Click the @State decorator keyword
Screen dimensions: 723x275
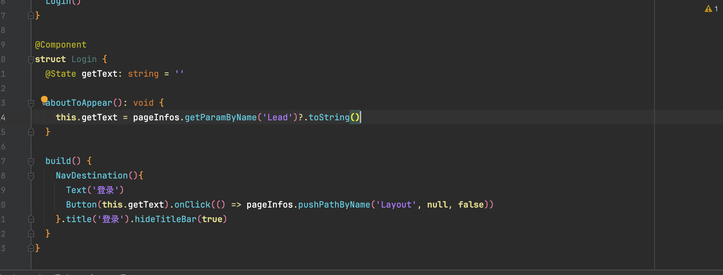pyautogui.click(x=61, y=74)
